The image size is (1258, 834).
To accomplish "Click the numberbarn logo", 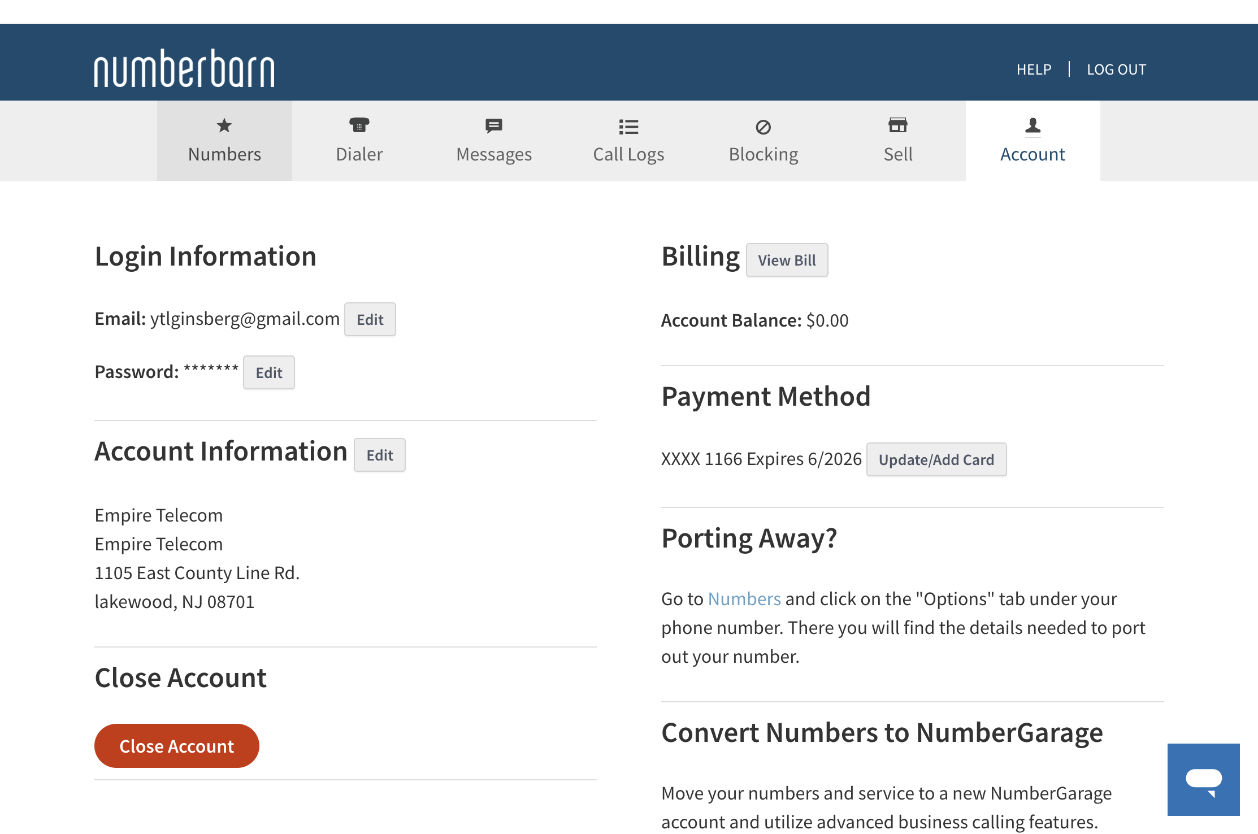I will (x=184, y=68).
